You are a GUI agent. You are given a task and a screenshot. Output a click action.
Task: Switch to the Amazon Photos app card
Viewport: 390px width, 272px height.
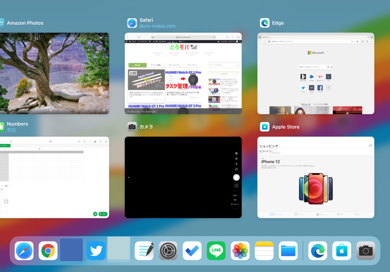tap(54, 73)
